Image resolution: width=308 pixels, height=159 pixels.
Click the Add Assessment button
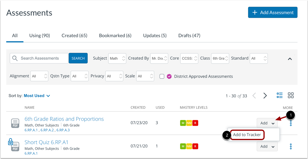click(273, 13)
